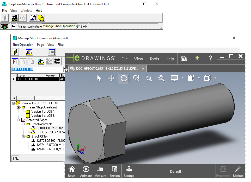Click the yellow cascaded windows icon in ShopFloorManager
The width and height of the screenshot is (251, 182).
(x=41, y=18)
